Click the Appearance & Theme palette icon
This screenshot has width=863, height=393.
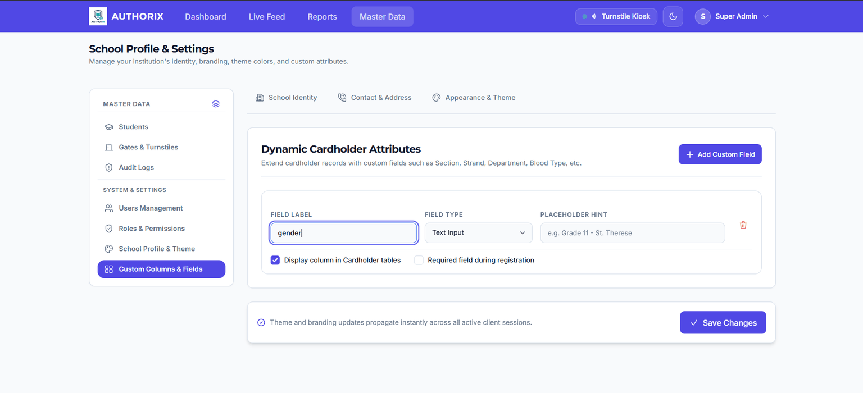pyautogui.click(x=437, y=98)
